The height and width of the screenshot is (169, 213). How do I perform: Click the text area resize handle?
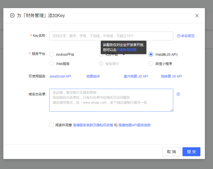[172, 110]
